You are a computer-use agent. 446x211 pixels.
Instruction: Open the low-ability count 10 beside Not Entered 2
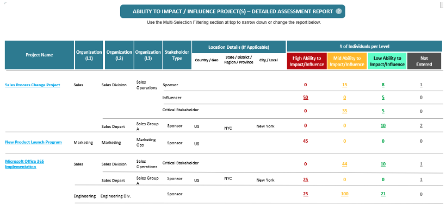[x=383, y=126]
